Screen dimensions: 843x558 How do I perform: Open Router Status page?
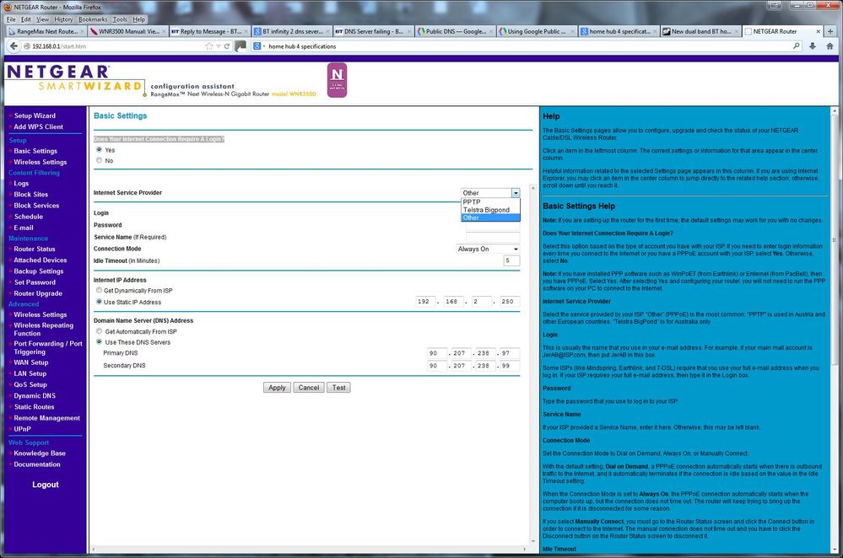point(35,249)
